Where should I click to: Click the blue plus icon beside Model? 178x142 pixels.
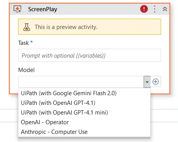[x=156, y=82]
